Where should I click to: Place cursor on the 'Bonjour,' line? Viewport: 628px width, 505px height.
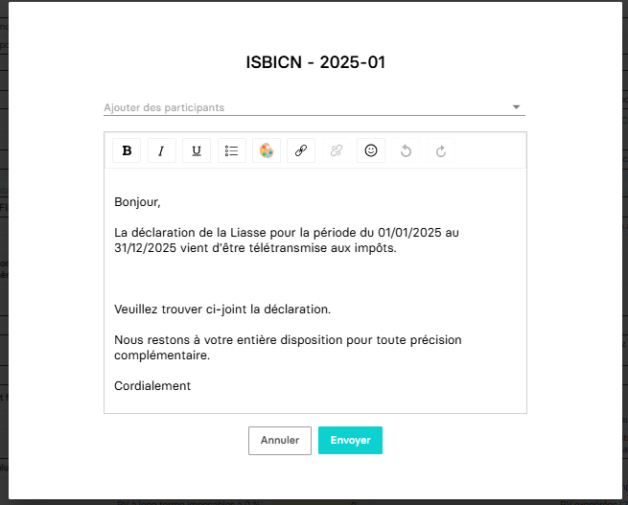coord(137,202)
